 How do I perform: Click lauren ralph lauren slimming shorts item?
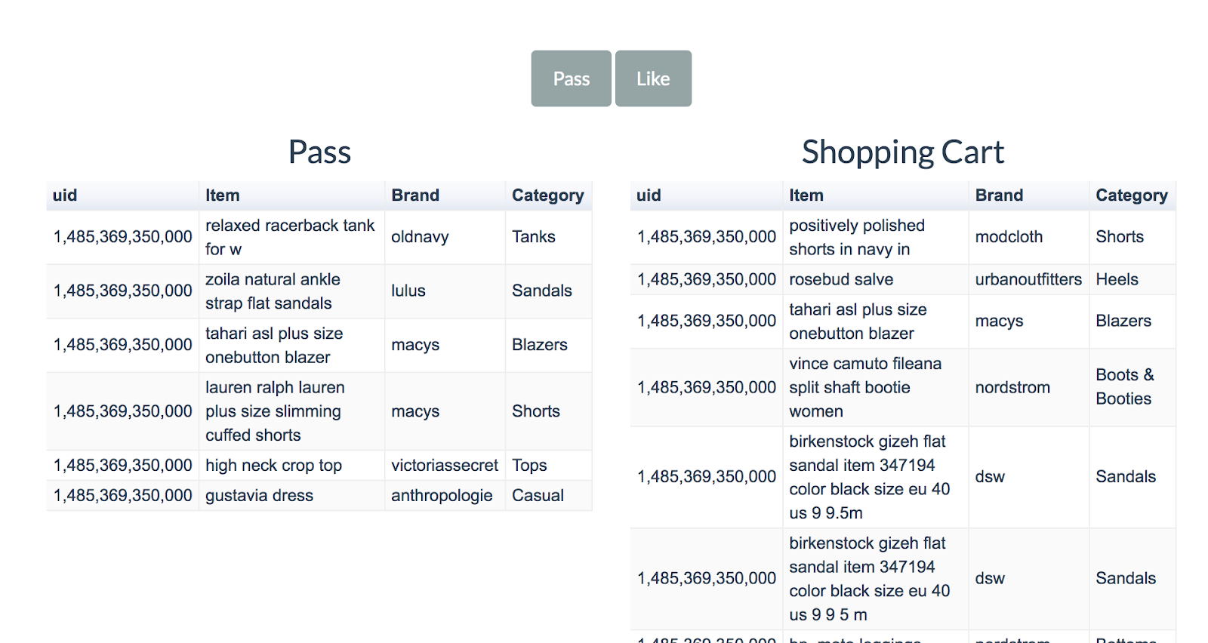[274, 411]
